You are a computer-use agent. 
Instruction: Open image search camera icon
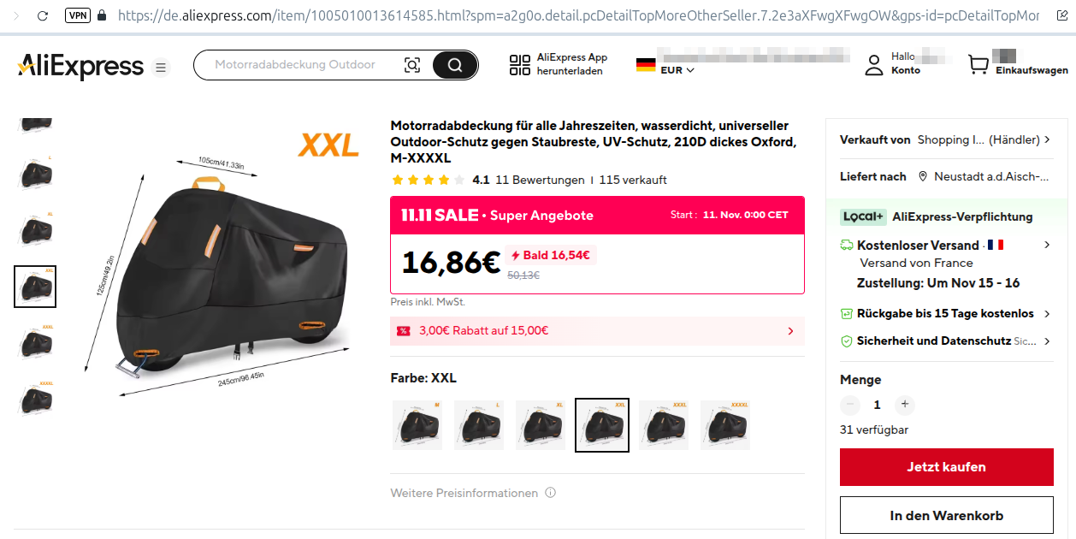pyautogui.click(x=412, y=65)
